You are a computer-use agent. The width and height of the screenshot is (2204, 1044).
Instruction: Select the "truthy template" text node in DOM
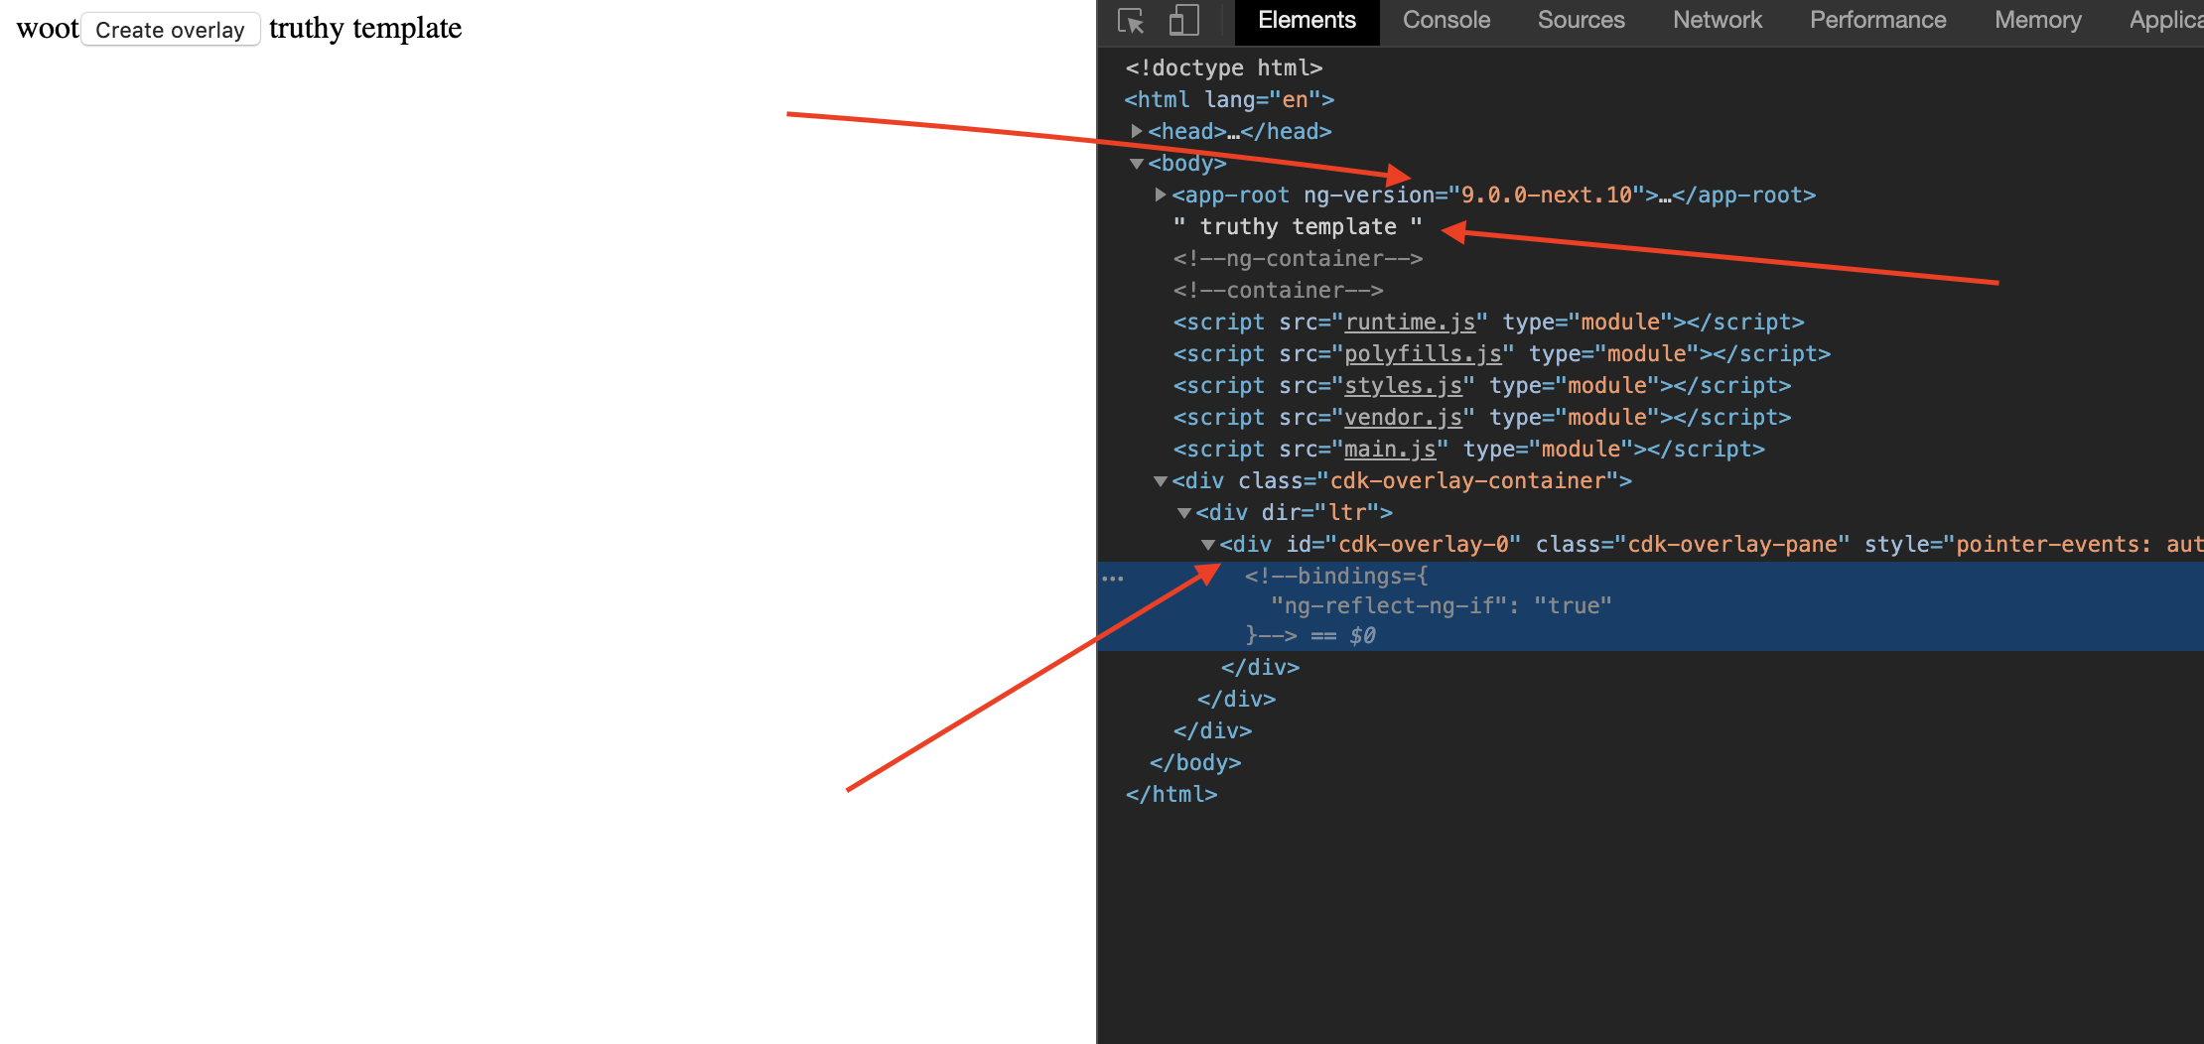click(x=1298, y=226)
